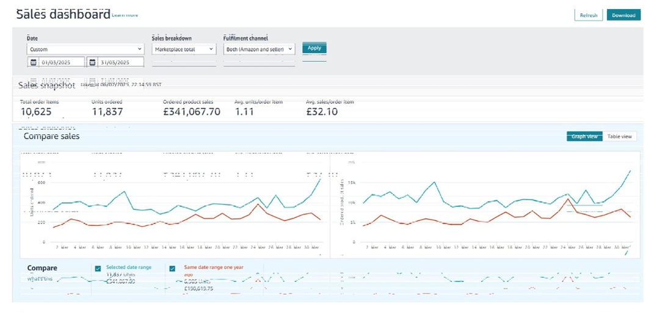This screenshot has height=318, width=657.
Task: Select the Units ordered value 11,837
Action: pos(107,112)
